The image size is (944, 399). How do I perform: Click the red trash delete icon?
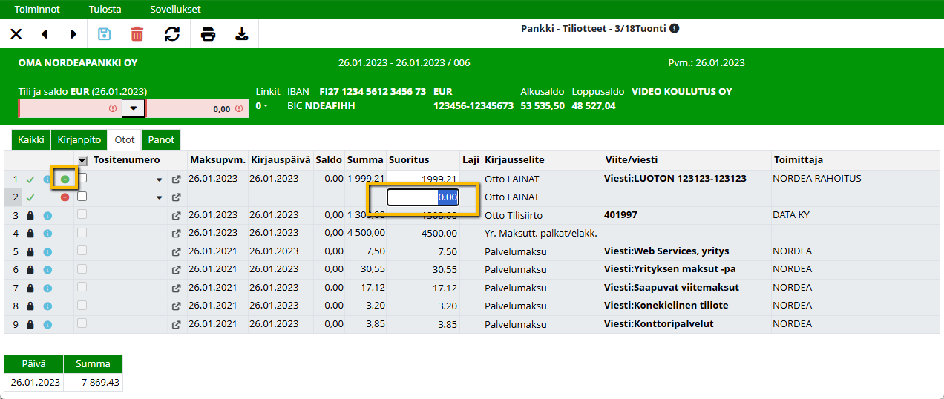[137, 34]
